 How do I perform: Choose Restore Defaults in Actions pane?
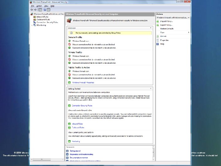click(x=167, y=29)
